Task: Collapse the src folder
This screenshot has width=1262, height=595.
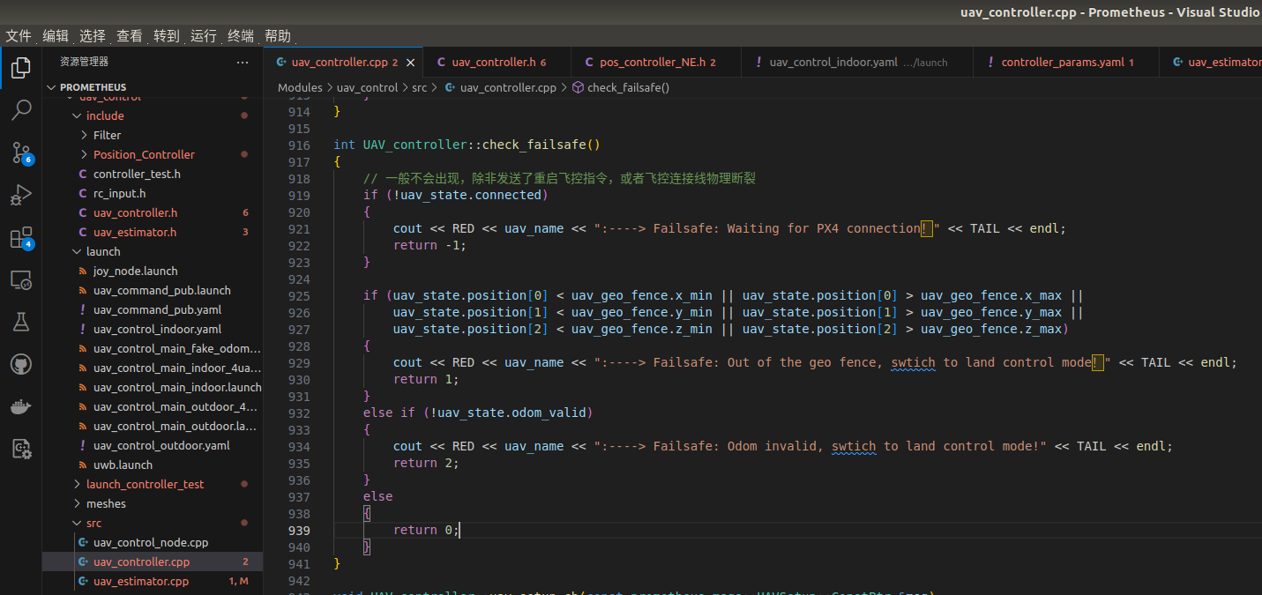Action: (153, 523)
